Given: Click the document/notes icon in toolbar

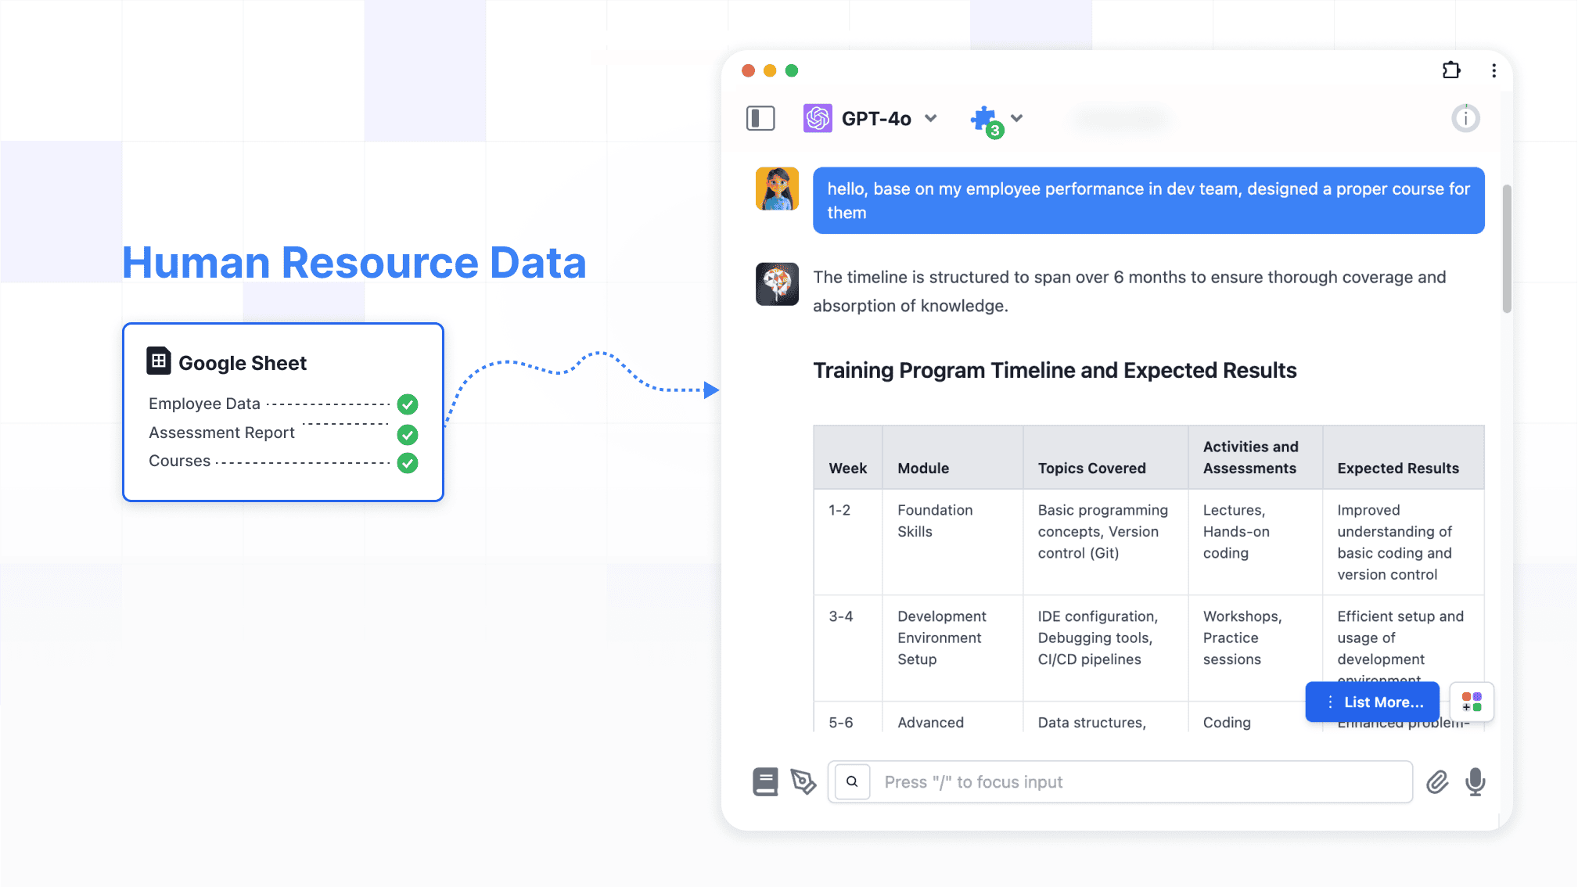Looking at the screenshot, I should (765, 781).
